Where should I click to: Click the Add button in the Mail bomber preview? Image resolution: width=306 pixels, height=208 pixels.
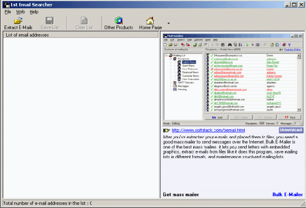tap(219, 117)
